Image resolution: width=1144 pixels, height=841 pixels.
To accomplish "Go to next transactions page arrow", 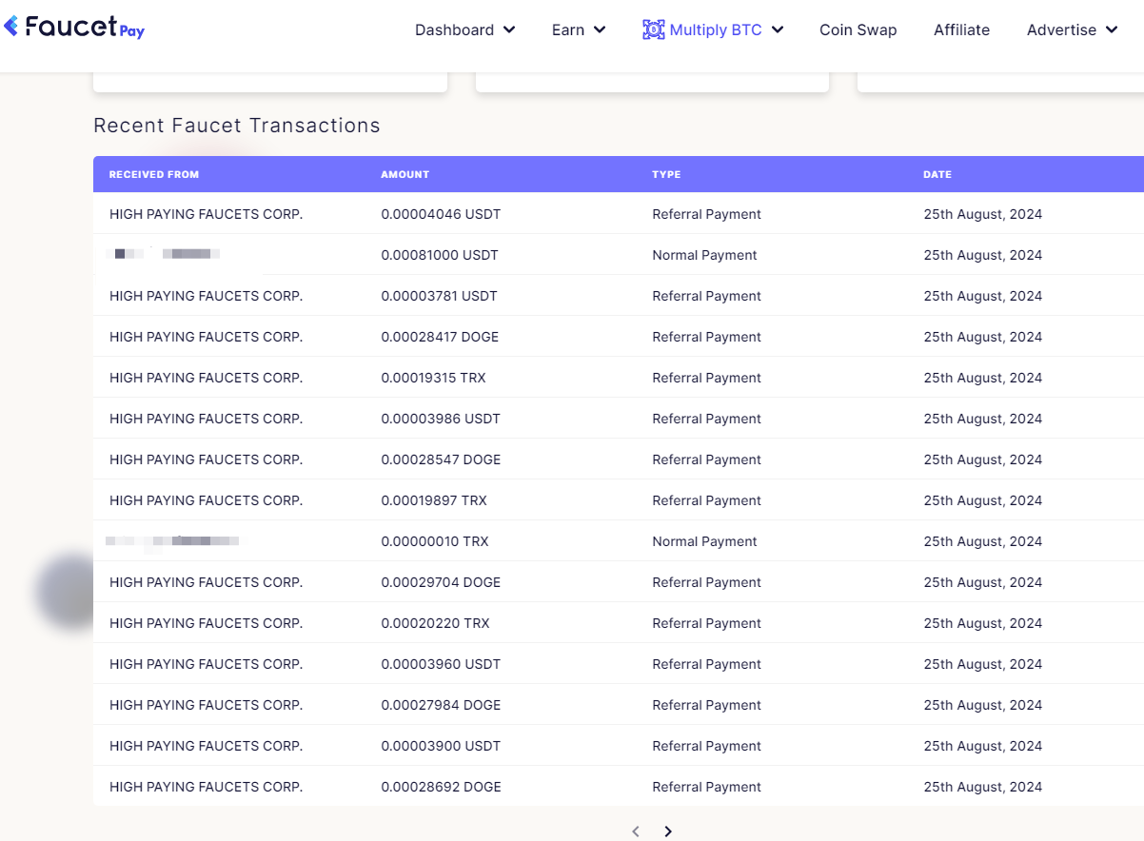I will (668, 831).
